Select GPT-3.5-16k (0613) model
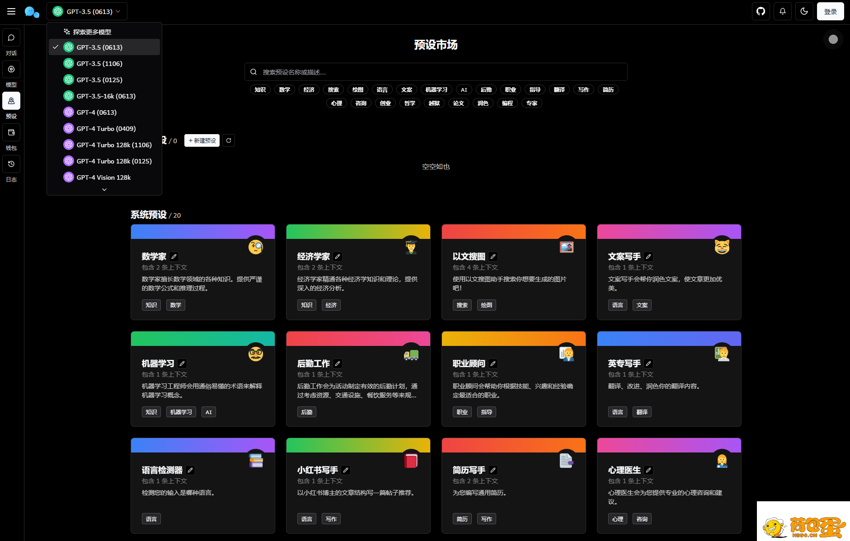 click(x=104, y=96)
